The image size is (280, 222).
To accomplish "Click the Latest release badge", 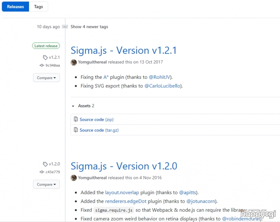I will (x=46, y=46).
